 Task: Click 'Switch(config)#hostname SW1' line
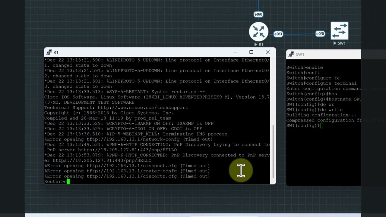324,99
